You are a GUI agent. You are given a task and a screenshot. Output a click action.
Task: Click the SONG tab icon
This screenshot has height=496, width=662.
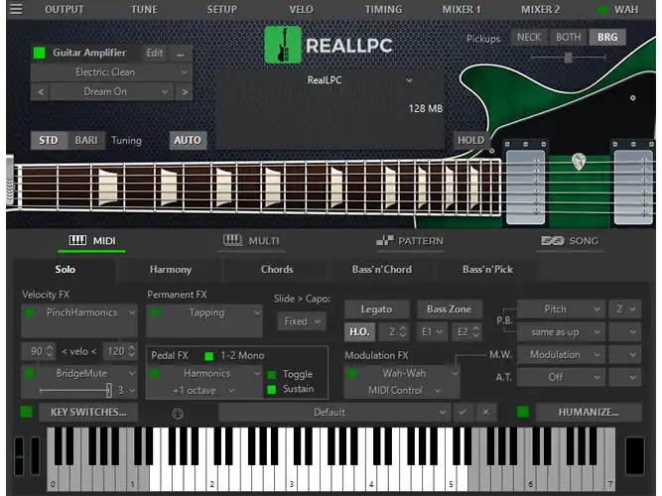point(552,241)
